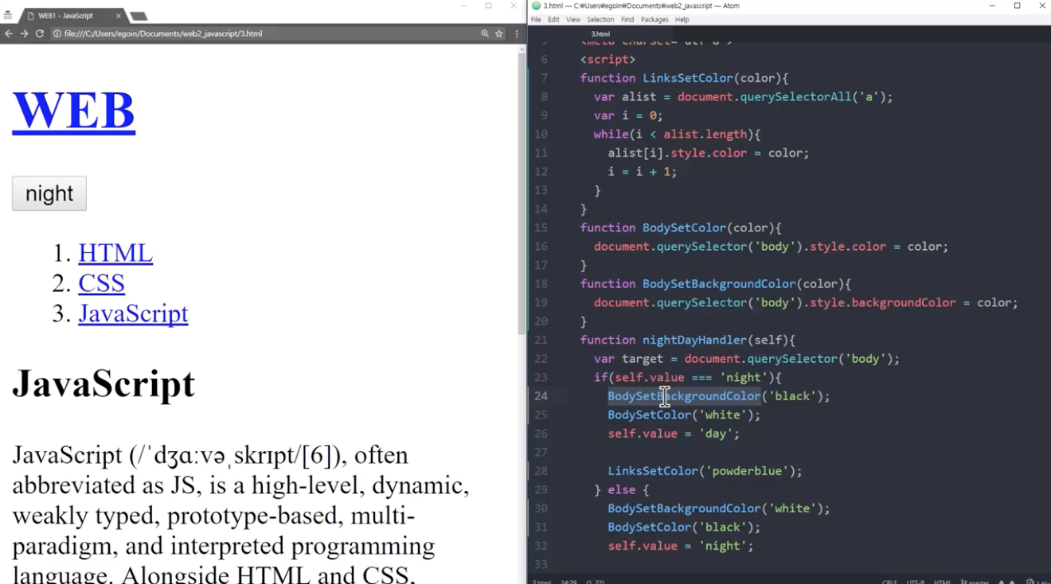Click the 'else' keyword on line 29
This screenshot has width=1051, height=584.
pyautogui.click(x=622, y=490)
